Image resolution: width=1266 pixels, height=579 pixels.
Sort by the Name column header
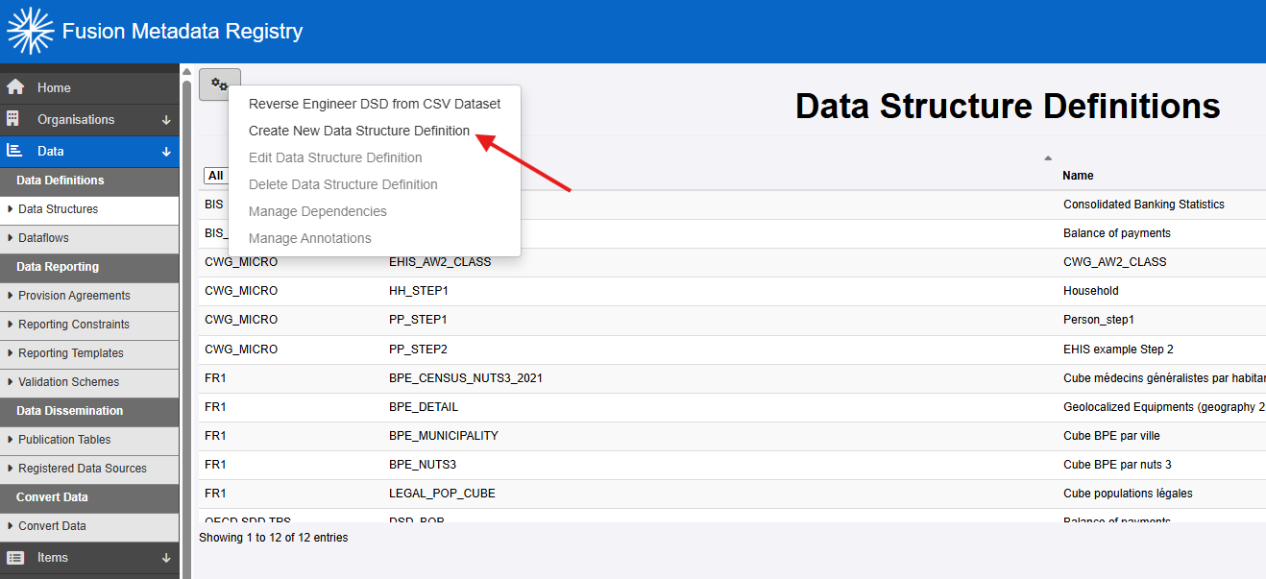(1078, 176)
